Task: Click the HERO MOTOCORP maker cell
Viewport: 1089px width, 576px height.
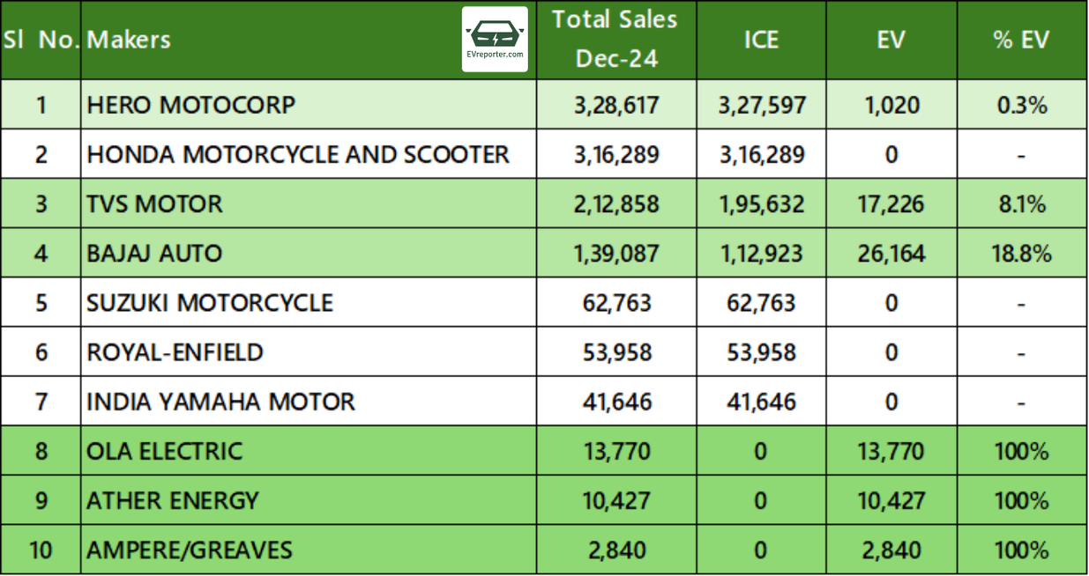Action: [x=309, y=105]
